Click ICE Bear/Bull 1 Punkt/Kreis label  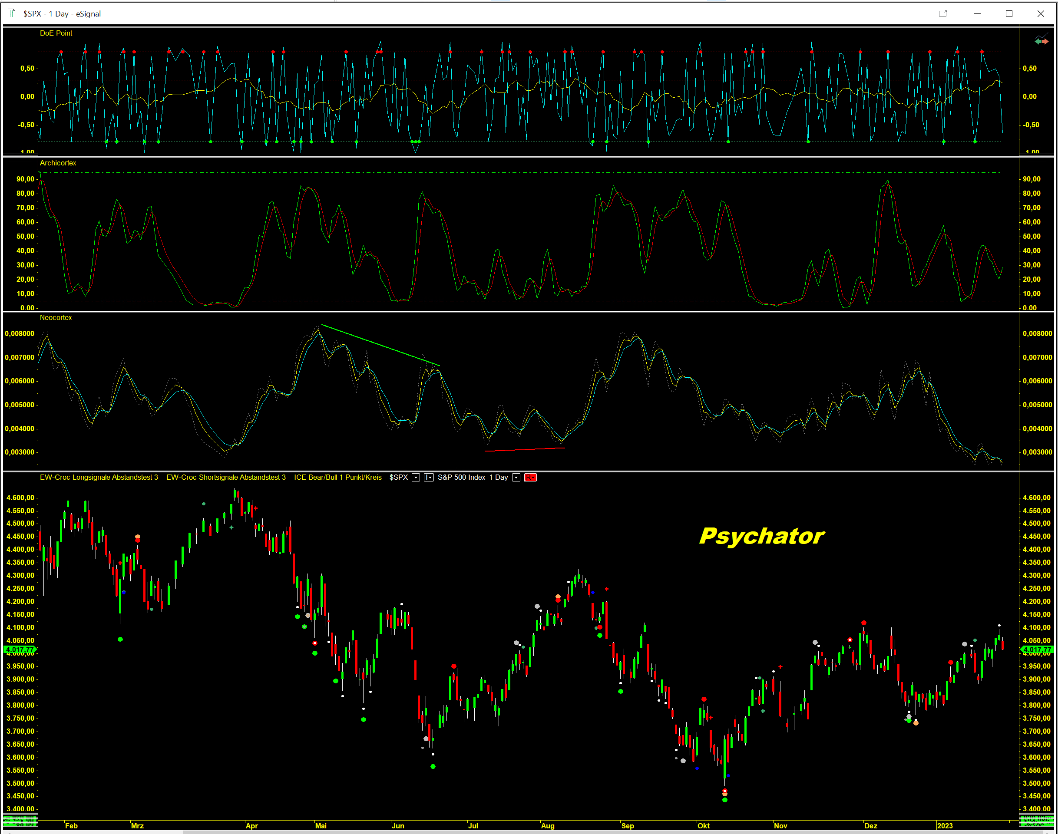click(337, 478)
